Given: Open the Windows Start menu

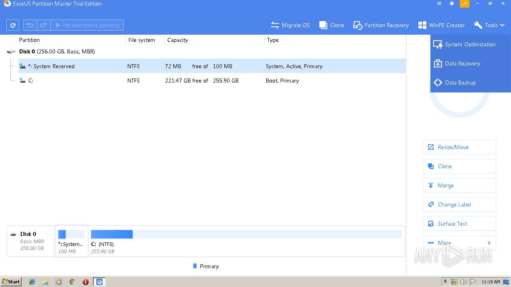Looking at the screenshot, I should (x=11, y=282).
